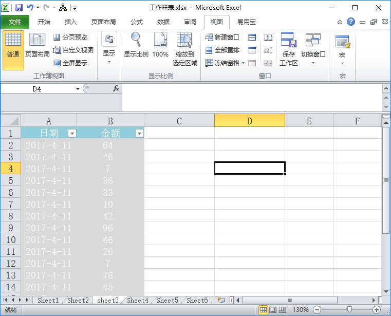Click cell B9 containing 96
Image resolution: width=391 pixels, height=316 pixels.
click(x=110, y=228)
